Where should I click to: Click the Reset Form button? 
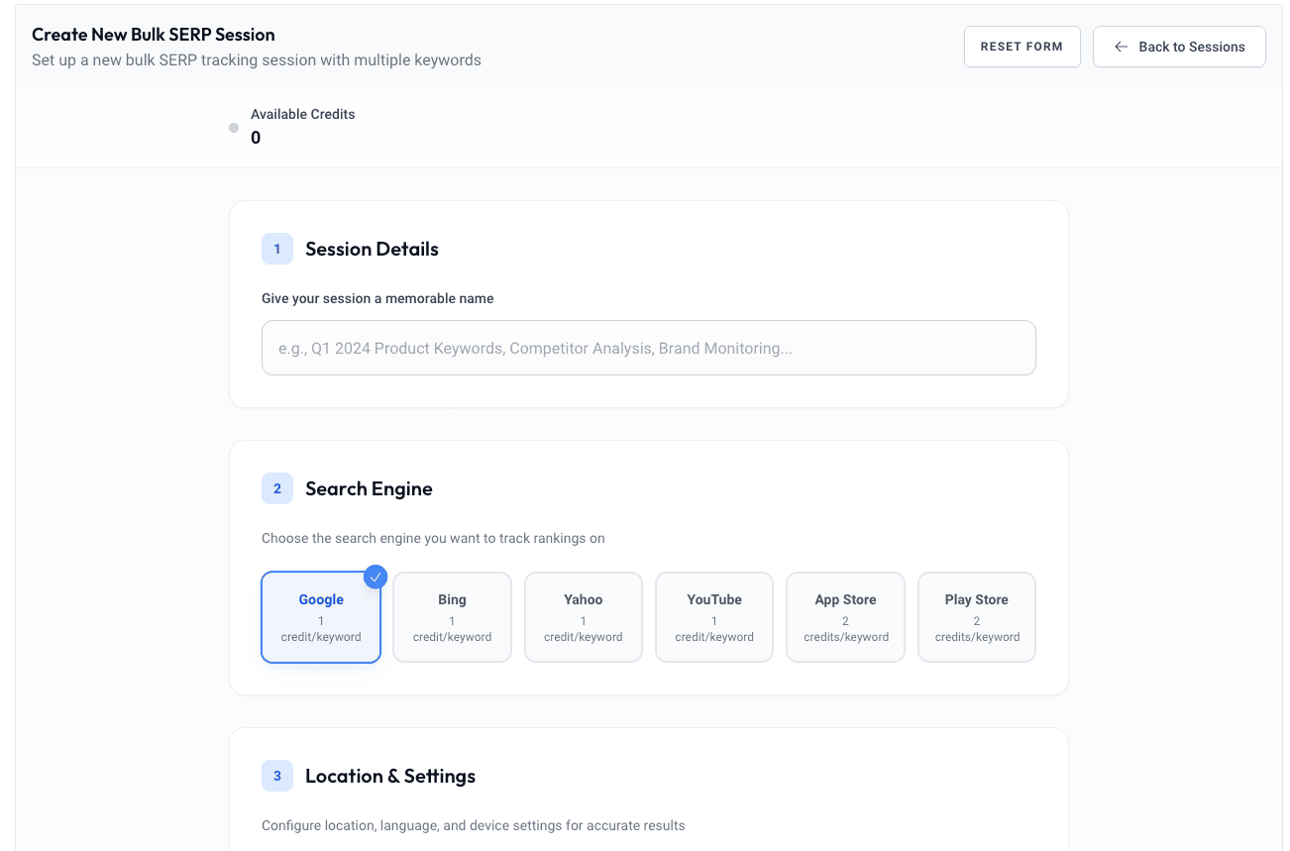click(x=1021, y=47)
